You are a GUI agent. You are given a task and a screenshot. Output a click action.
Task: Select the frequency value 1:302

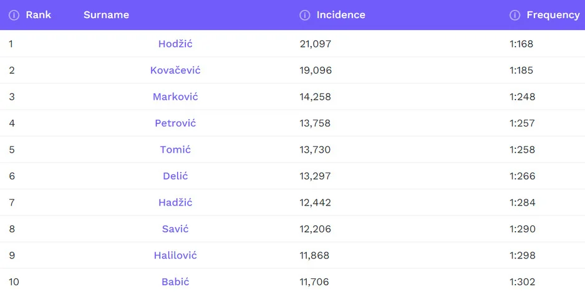[x=523, y=282]
